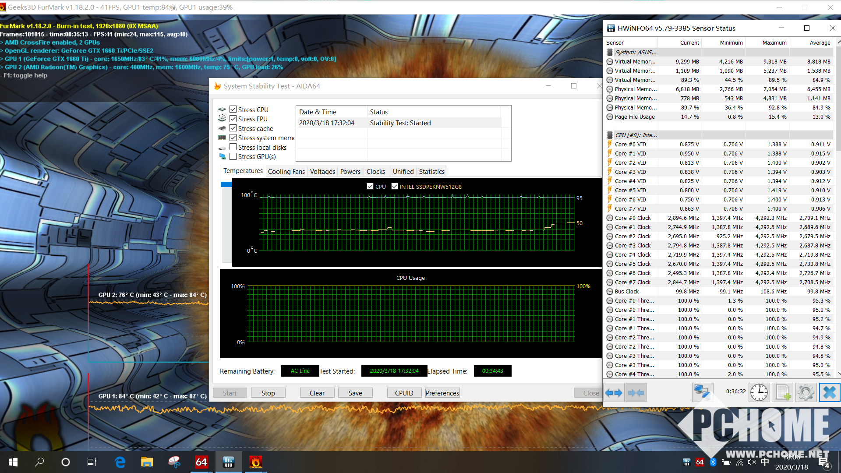The image size is (841, 473).
Task: Click the CPU [#0] sensor group icon
Action: click(609, 135)
